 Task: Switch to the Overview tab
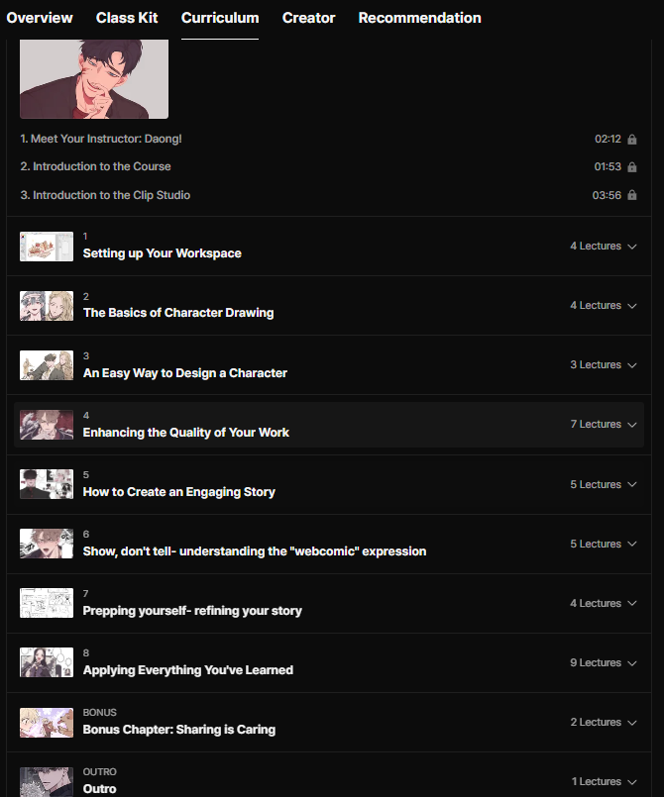pos(40,18)
